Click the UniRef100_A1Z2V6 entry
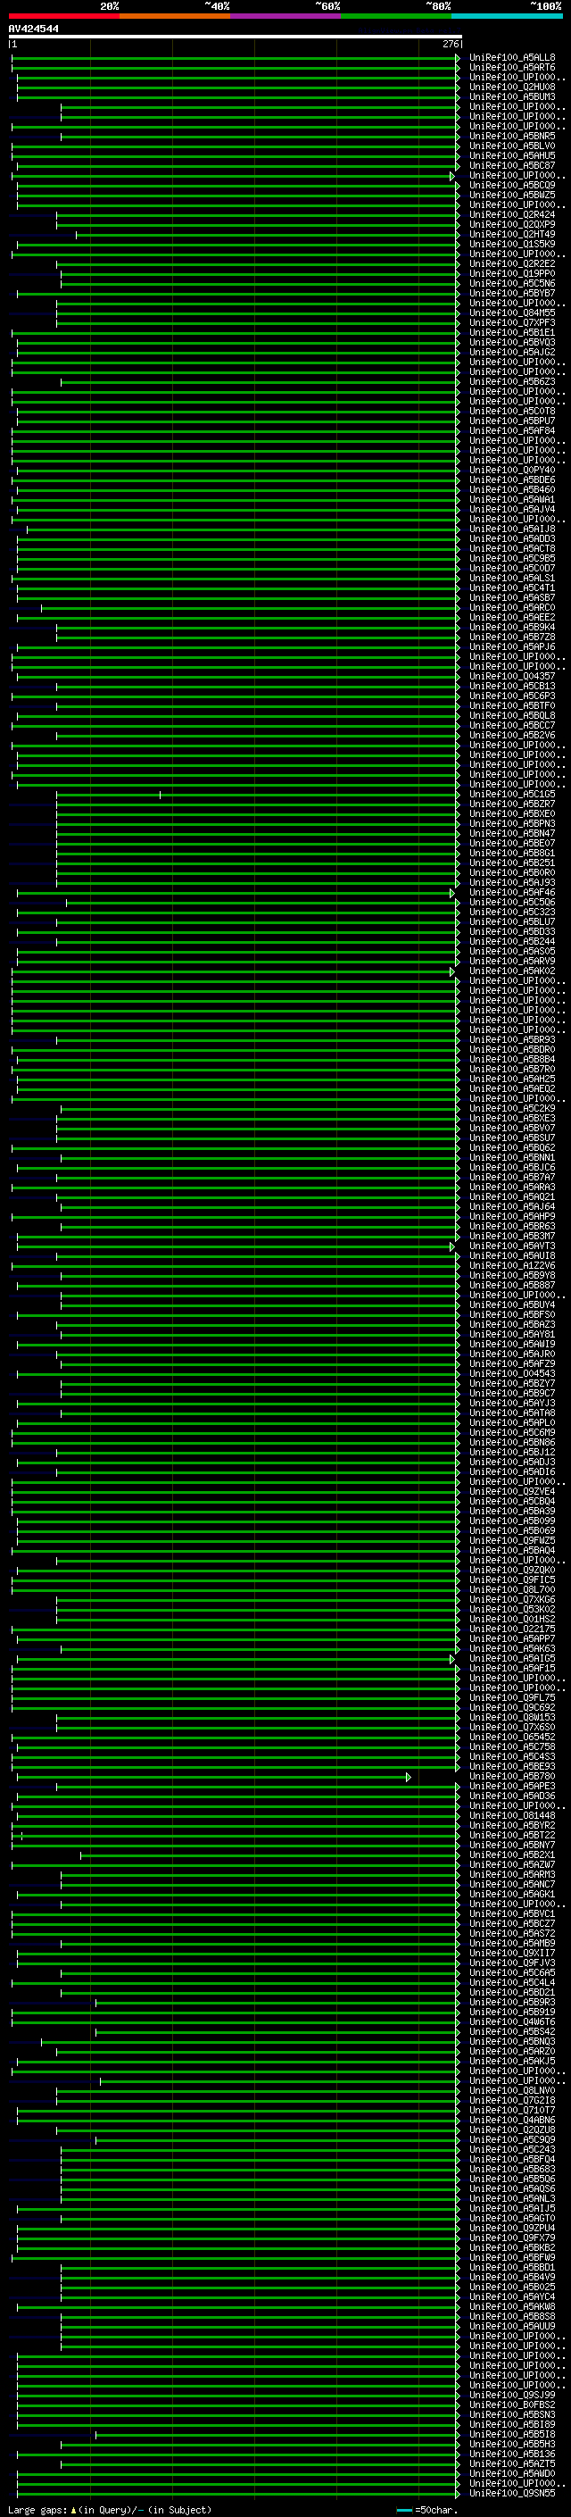Viewport: 571px width, 2517px height. pos(512,1265)
